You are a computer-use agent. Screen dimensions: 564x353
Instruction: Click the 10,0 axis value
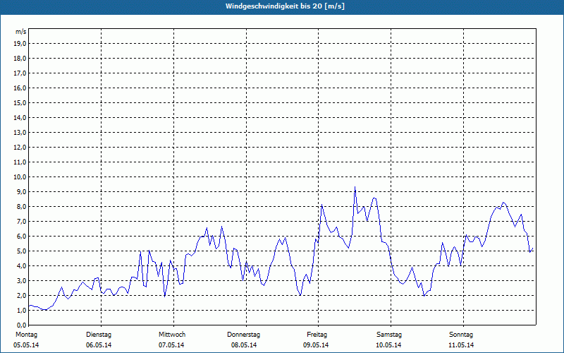click(20, 177)
